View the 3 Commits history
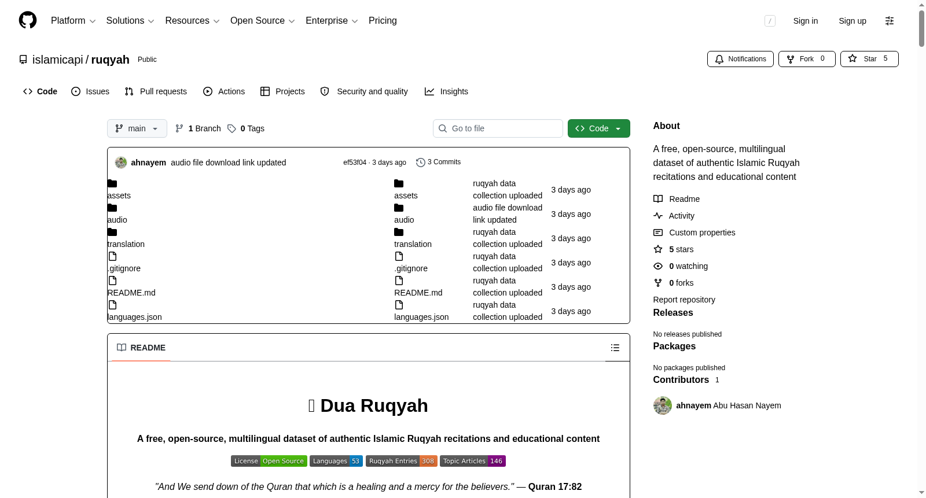The image size is (926, 498). pyautogui.click(x=438, y=163)
